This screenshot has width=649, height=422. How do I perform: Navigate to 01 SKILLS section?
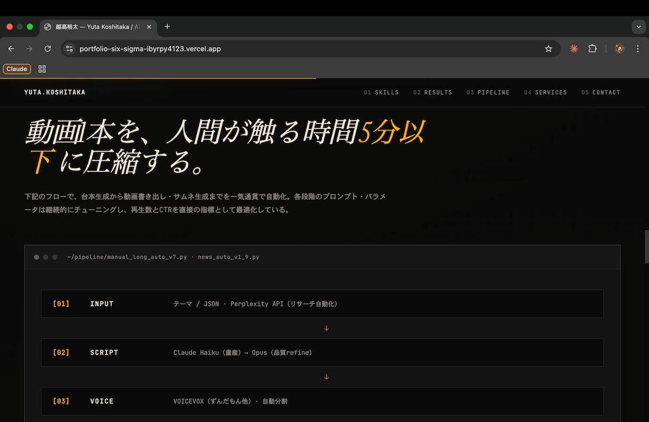(x=381, y=92)
